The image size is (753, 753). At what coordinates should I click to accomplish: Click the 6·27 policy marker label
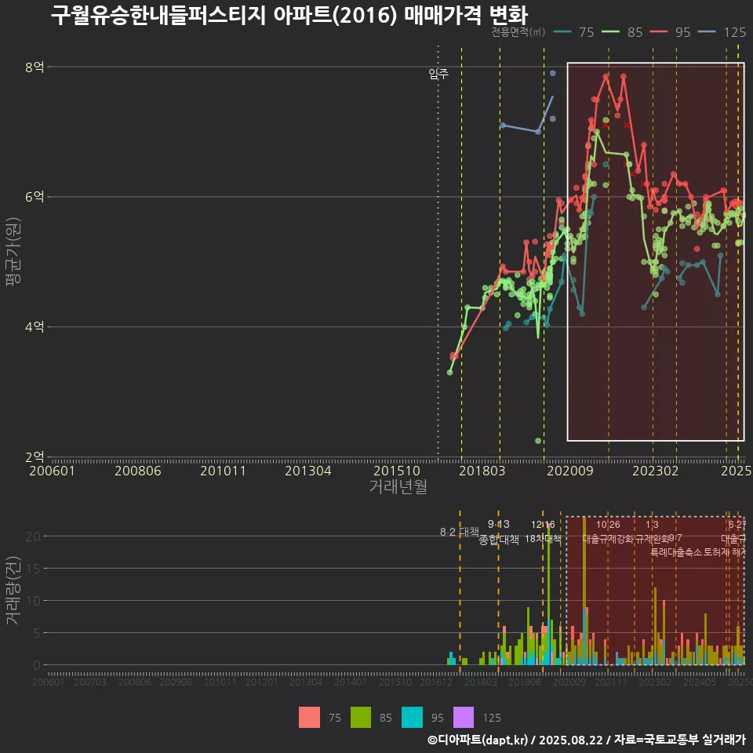[737, 525]
